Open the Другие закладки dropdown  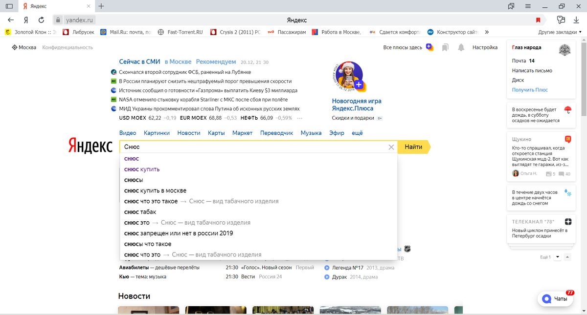[x=560, y=32]
